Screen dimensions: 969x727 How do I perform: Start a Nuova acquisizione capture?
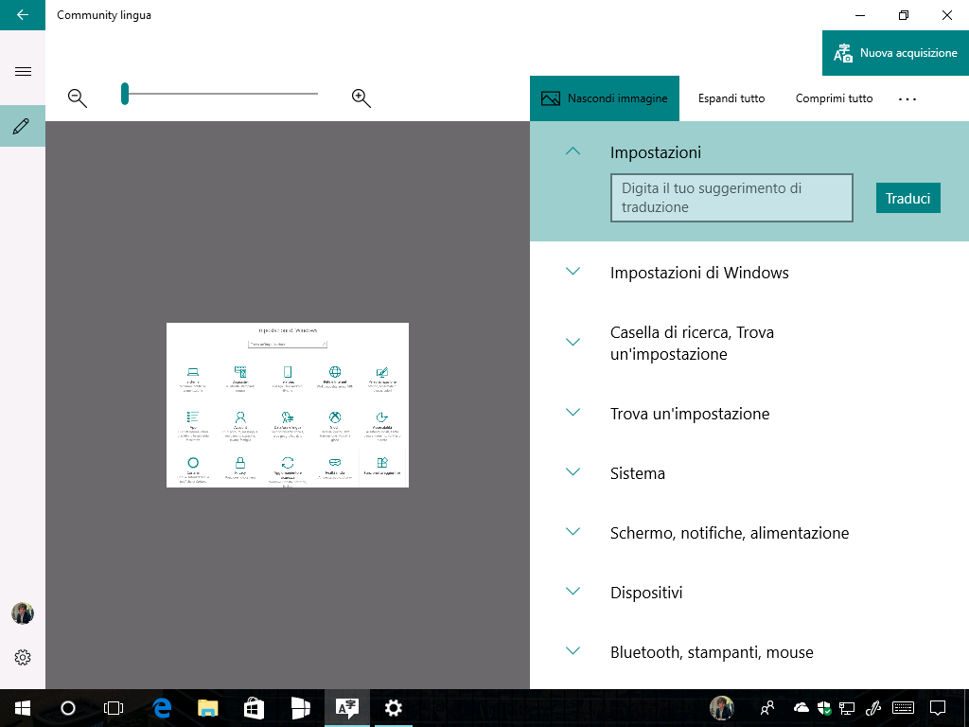[x=895, y=53]
